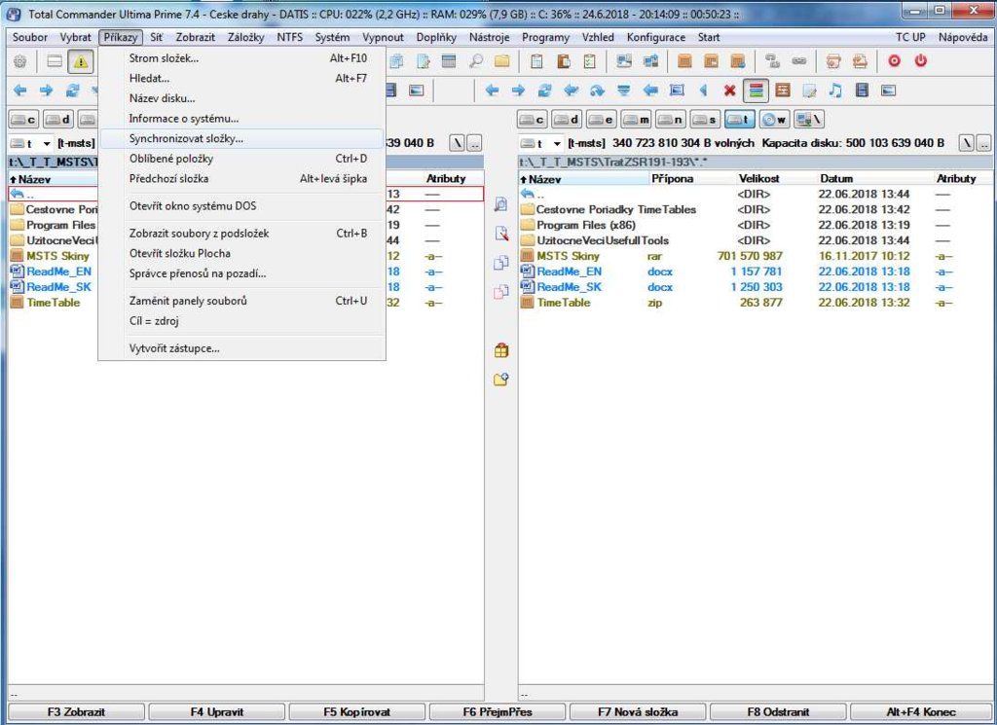Select ReadMe_EN docx in right panel
997x725 pixels.
755,272
